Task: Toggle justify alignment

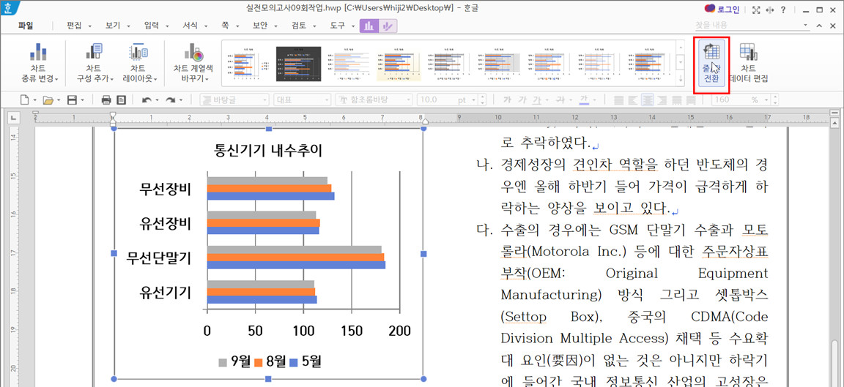Action: (618, 100)
